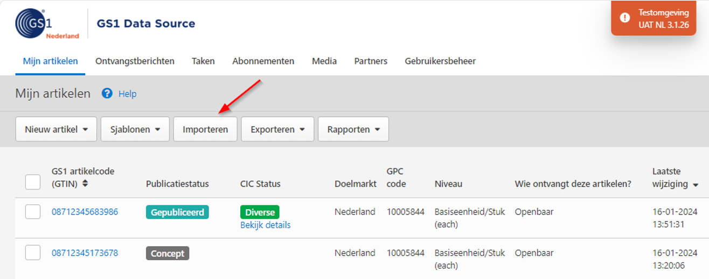Viewport: 709px width, 279px height.
Task: Open the Abonnementen tab
Action: click(263, 61)
